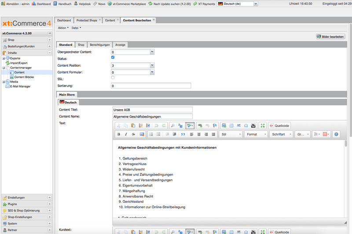Switch to the Berechtigungen tab
The height and width of the screenshot is (234, 352).
[x=100, y=45]
